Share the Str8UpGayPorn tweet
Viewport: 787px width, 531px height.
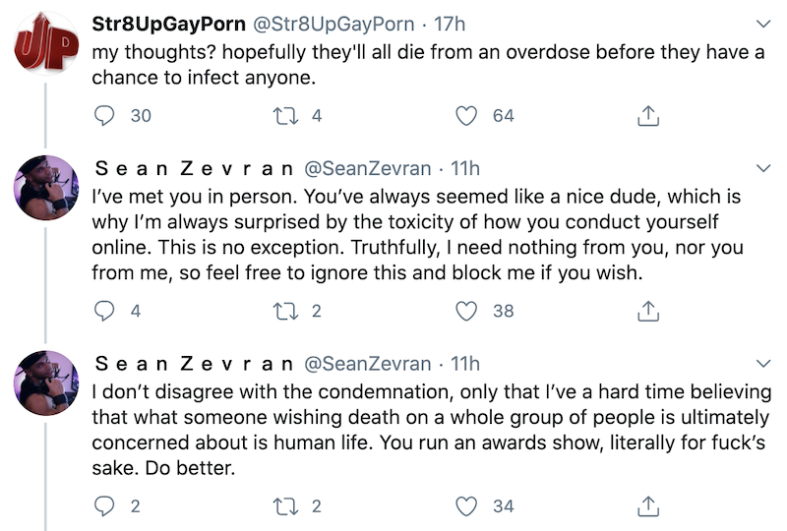647,116
